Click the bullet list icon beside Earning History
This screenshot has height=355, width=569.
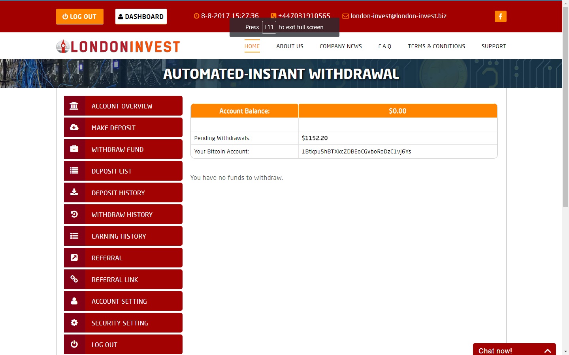point(74,235)
